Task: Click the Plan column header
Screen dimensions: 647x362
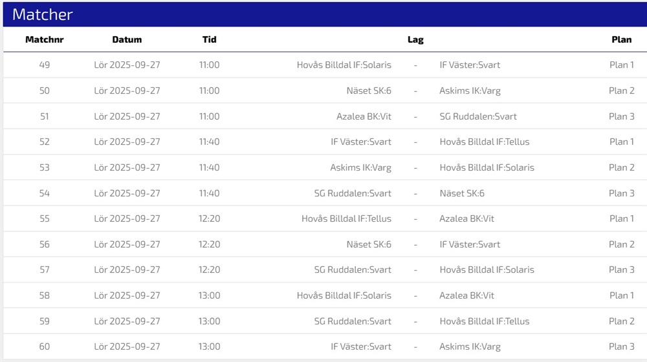Action: tap(621, 39)
